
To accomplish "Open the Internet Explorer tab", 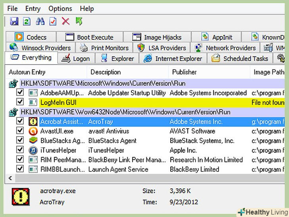I will 173,58.
